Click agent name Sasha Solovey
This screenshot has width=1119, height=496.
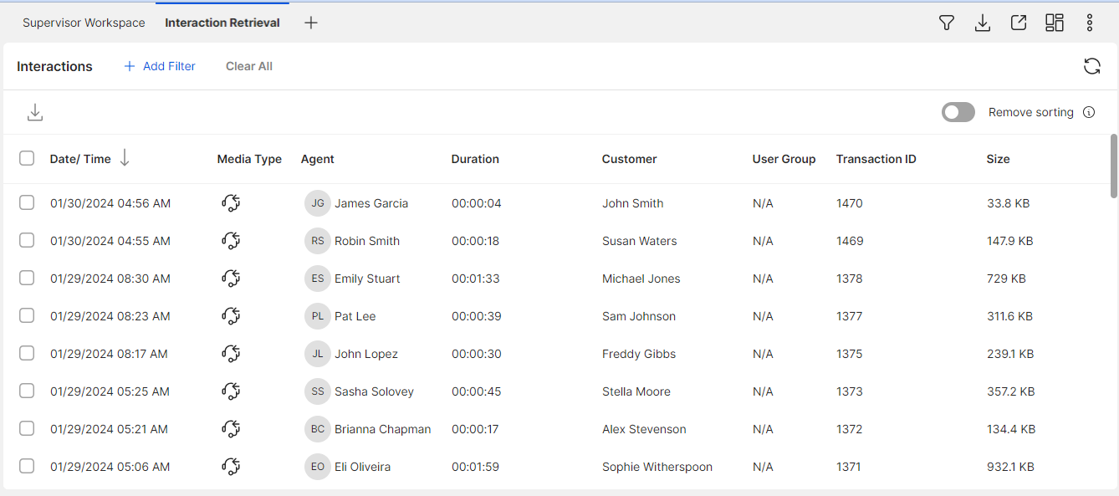click(x=374, y=391)
